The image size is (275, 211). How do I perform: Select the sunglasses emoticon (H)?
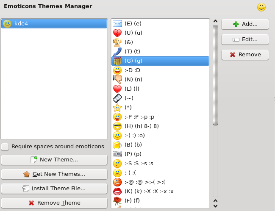[117, 126]
